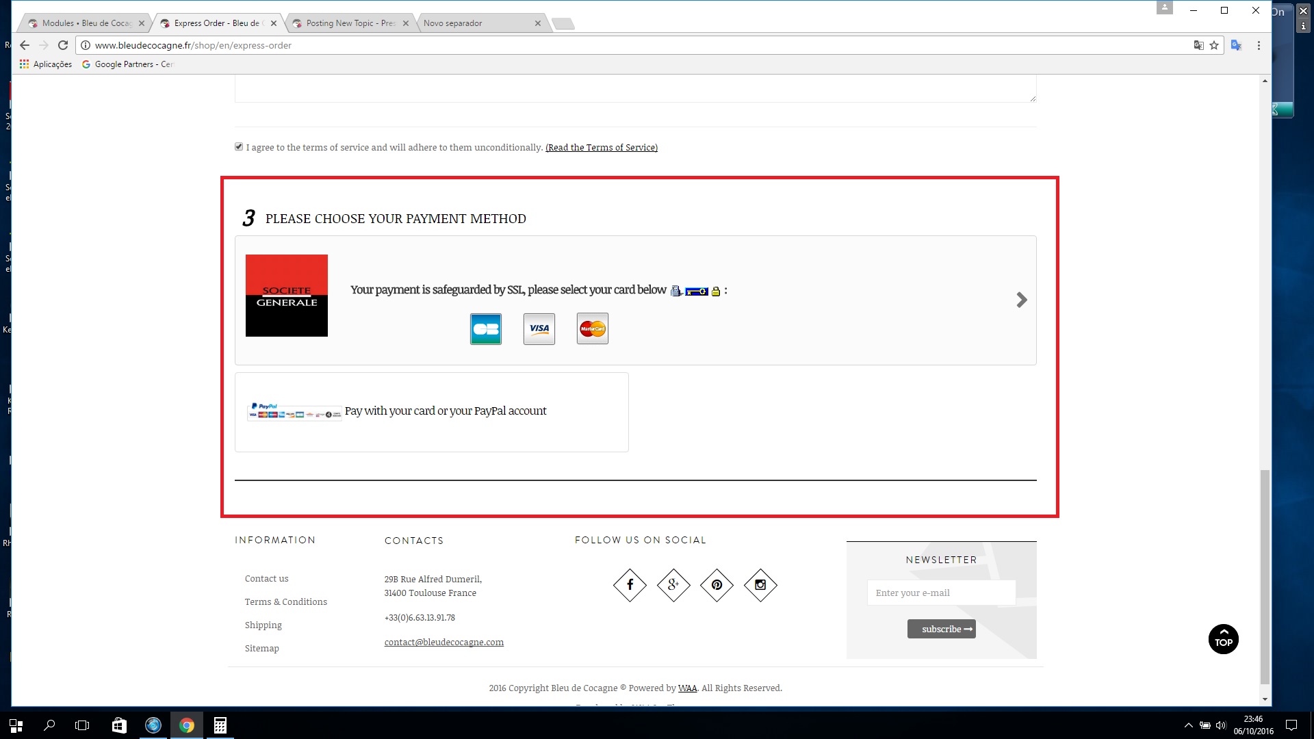Open the Chrome three-dot menu
Image resolution: width=1314 pixels, height=739 pixels.
click(1259, 45)
